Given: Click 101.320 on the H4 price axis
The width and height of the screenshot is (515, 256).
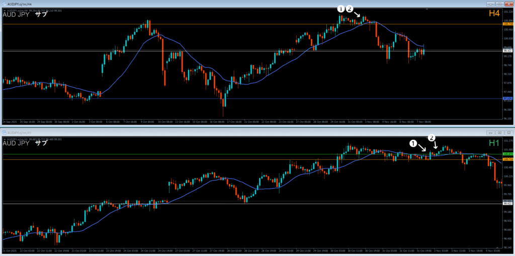Looking at the screenshot, I should pyautogui.click(x=508, y=12).
